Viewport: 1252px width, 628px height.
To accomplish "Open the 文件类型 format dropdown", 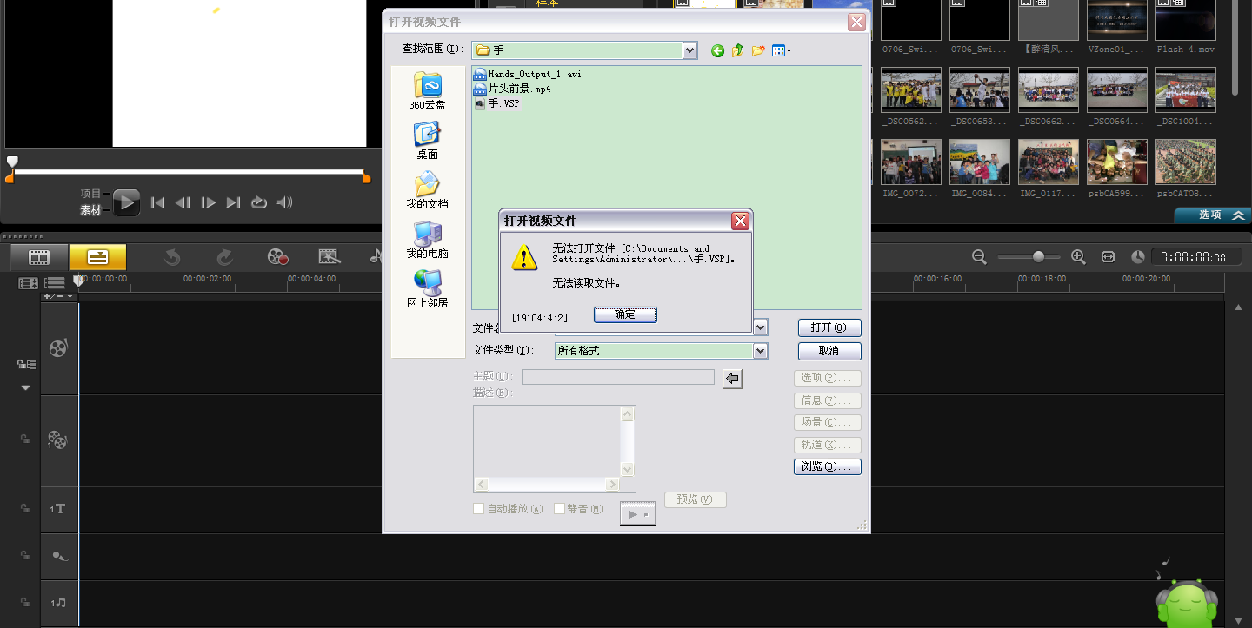I will point(759,351).
